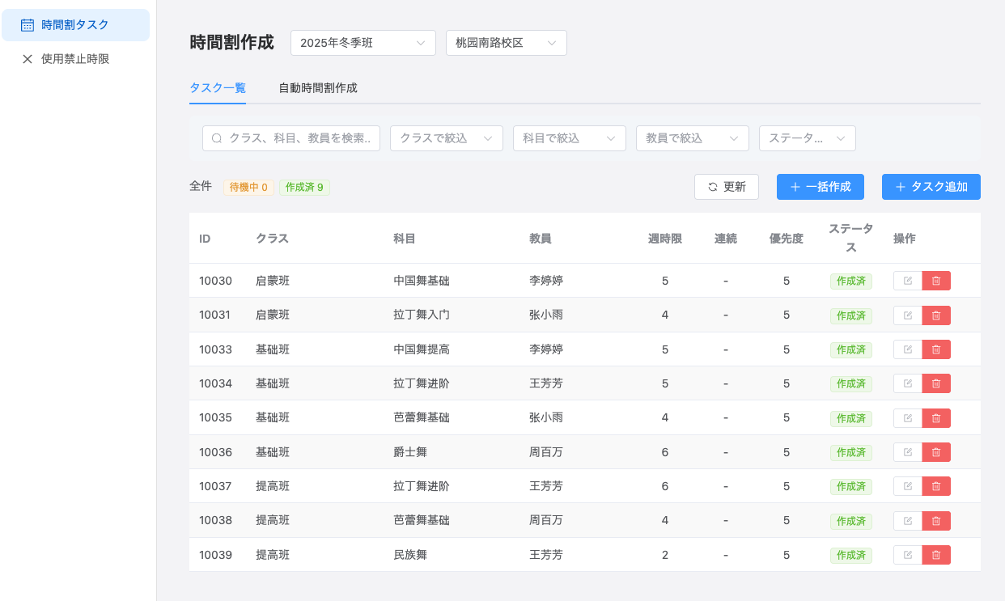Open the 科目で絞込 subject filter
Viewport: 1005px width, 601px height.
(569, 138)
